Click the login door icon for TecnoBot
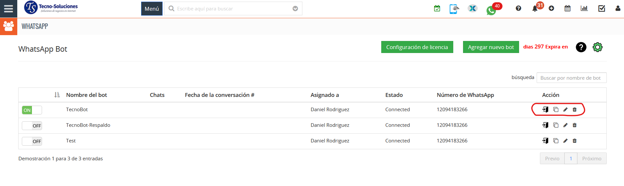Image resolution: width=624 pixels, height=186 pixels. (545, 110)
